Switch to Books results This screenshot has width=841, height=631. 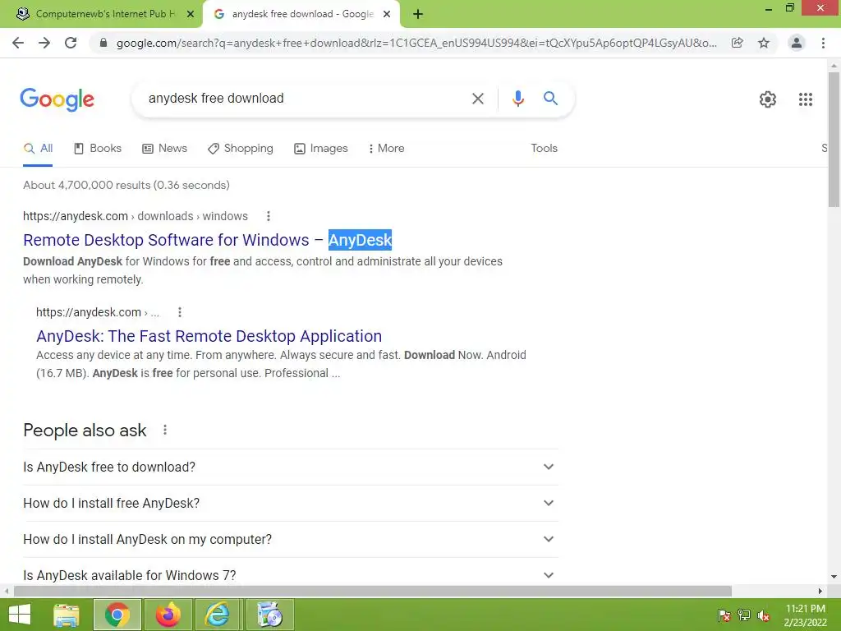[98, 149]
